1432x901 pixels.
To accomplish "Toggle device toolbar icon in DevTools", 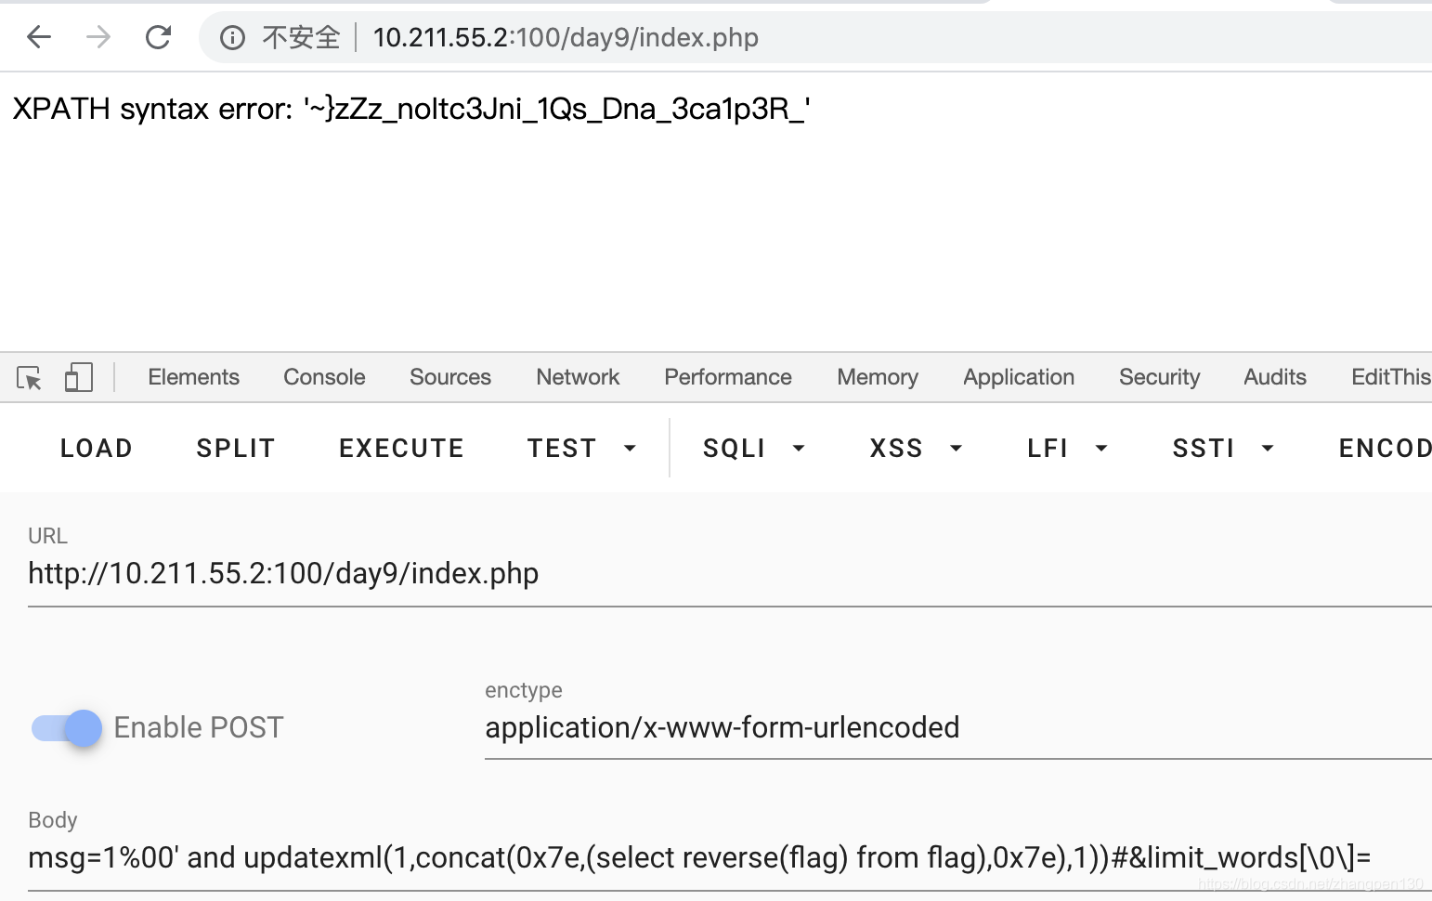I will click(x=78, y=377).
